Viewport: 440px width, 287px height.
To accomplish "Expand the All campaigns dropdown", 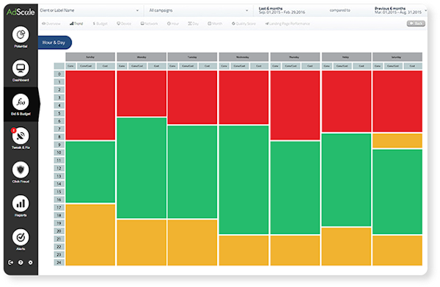I will pyautogui.click(x=198, y=10).
